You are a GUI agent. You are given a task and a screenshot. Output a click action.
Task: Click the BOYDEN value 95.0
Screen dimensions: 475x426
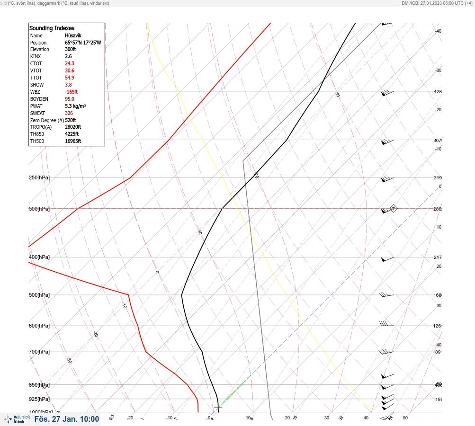pos(69,99)
